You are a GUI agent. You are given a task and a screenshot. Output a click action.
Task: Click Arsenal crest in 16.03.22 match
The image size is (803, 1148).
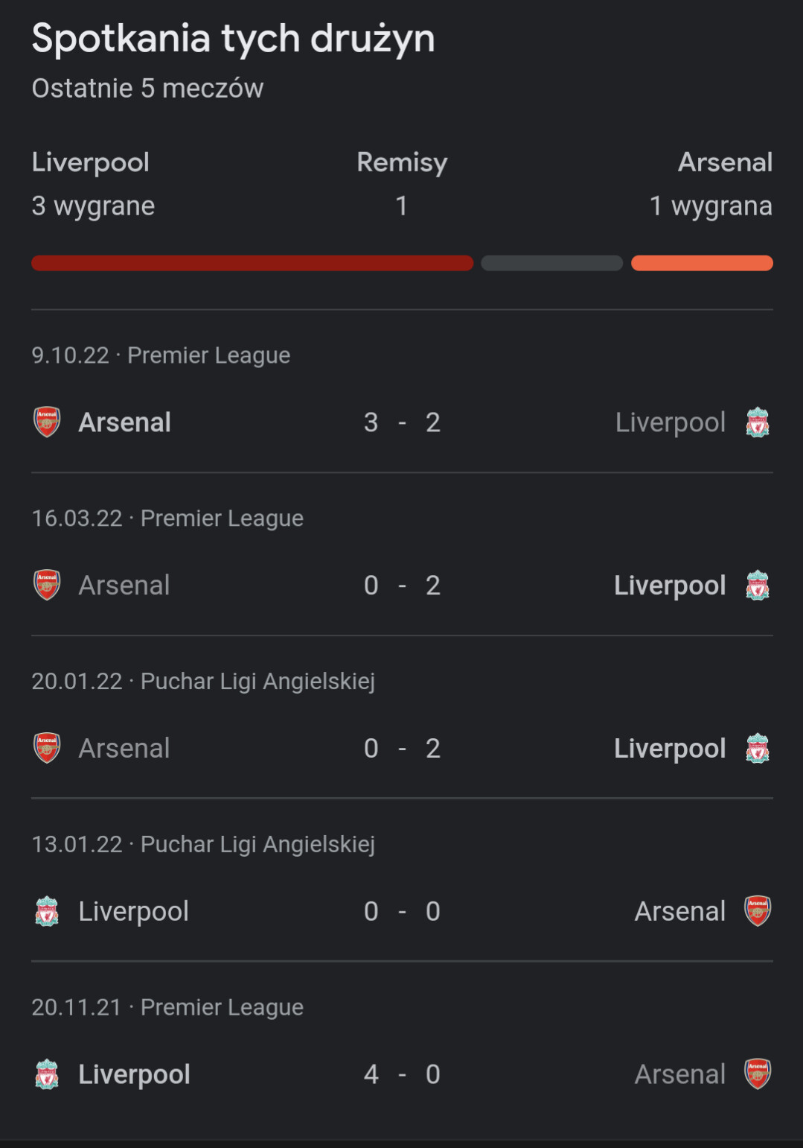[47, 586]
